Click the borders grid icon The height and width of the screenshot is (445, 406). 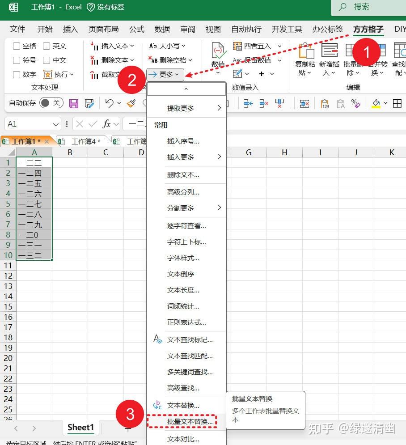coord(397,104)
